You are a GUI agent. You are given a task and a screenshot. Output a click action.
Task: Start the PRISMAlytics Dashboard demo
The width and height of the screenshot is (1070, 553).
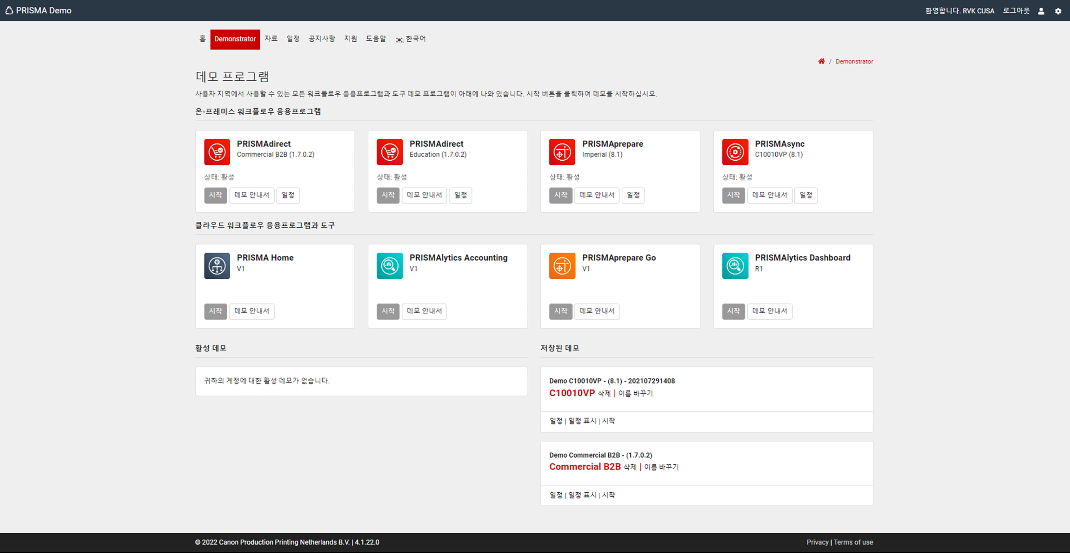click(x=733, y=312)
